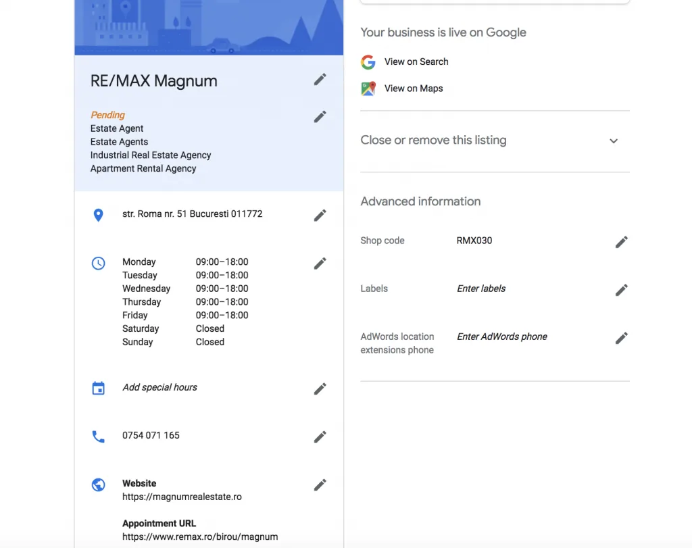Screen dimensions: 692x548
Task: Click Apartment Rental Agency category
Action: [143, 168]
